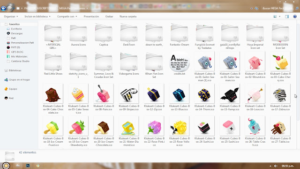The width and height of the screenshot is (300, 169).
Task: Create a Nueva carpeta
Action: (x=128, y=16)
